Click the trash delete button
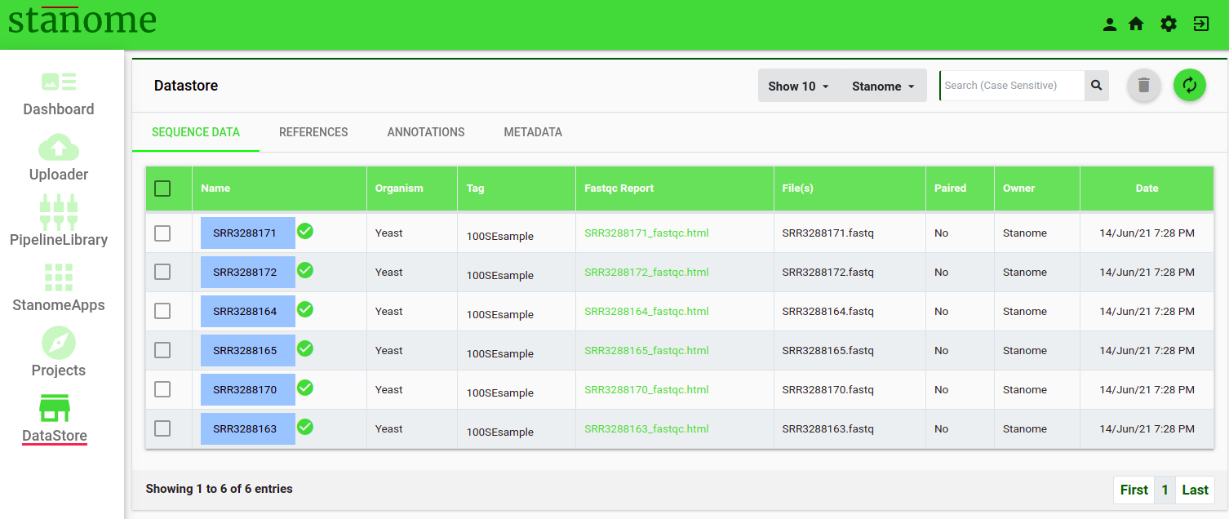Image resolution: width=1229 pixels, height=519 pixels. 1144,86
